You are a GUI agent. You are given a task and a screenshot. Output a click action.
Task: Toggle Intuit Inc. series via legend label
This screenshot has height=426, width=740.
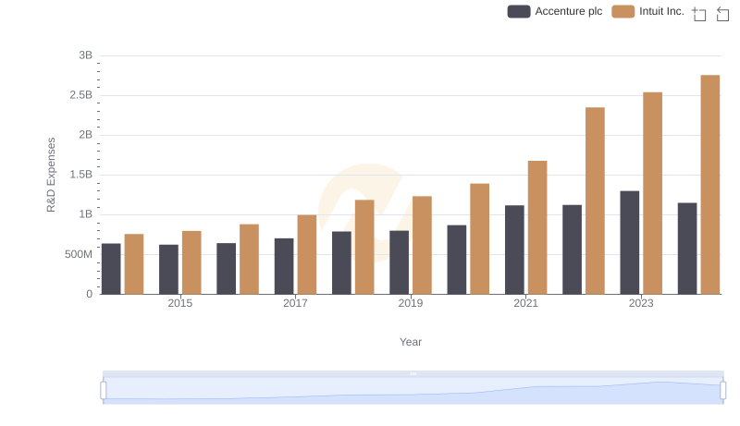click(x=661, y=11)
